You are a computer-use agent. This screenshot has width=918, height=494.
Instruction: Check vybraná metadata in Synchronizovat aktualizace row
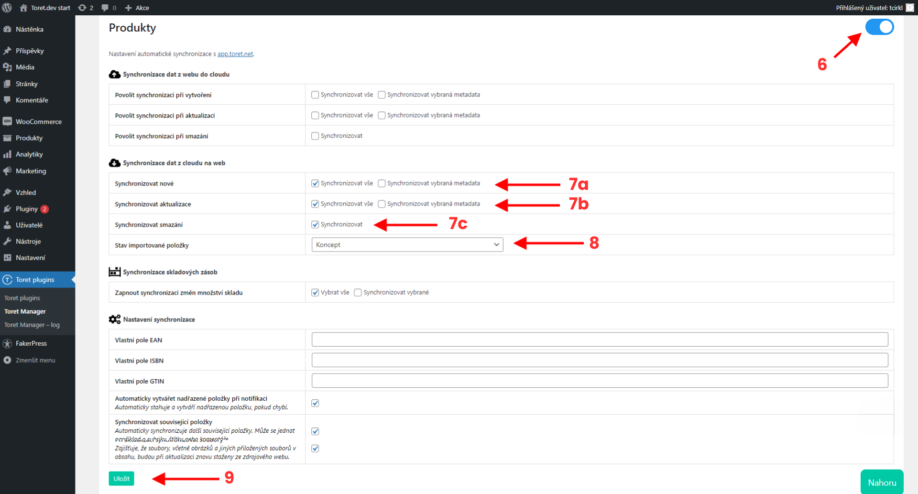click(x=382, y=204)
